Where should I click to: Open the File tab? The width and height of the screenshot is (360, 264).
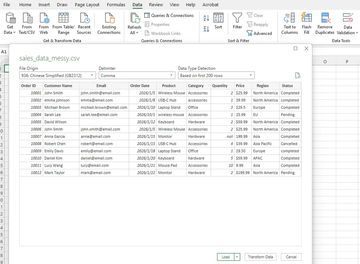(x=6, y=5)
